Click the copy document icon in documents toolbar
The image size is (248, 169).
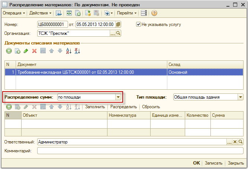[x=17, y=51]
